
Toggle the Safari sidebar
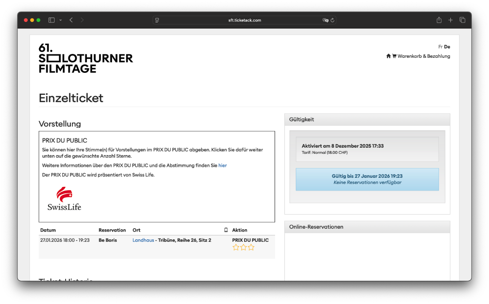pyautogui.click(x=51, y=20)
